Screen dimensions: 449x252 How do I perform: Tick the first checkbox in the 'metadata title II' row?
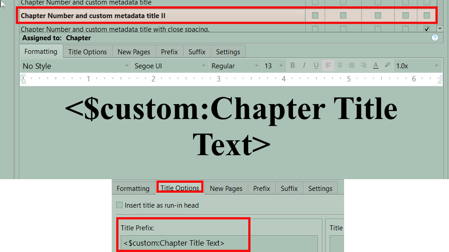(x=315, y=15)
